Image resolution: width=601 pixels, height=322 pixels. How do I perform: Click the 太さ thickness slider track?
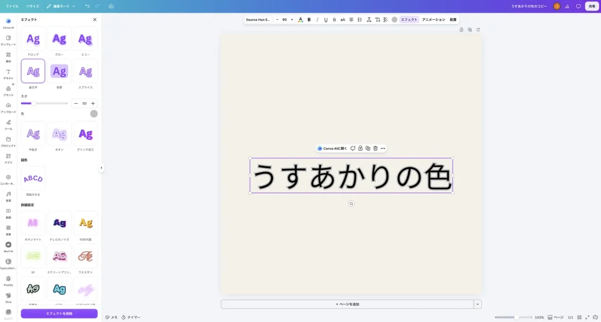pyautogui.click(x=44, y=103)
